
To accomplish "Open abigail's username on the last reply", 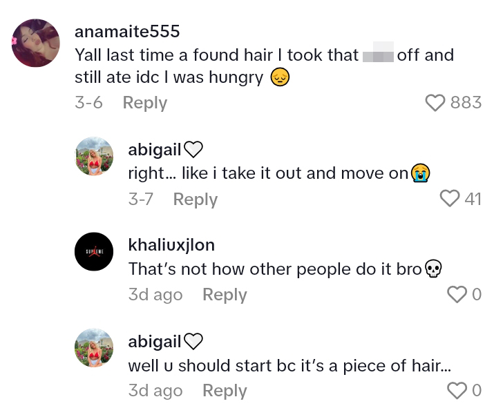I will (x=155, y=342).
